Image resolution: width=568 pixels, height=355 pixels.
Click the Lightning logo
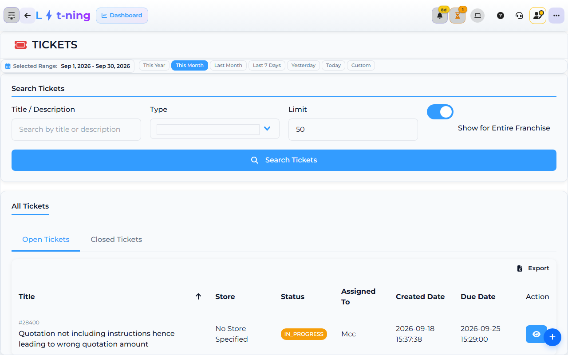tap(63, 16)
